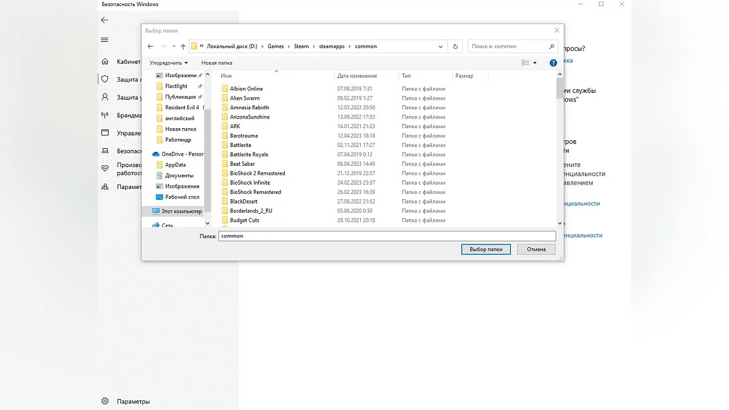
Task: Open the help question mark icon
Action: coord(553,63)
